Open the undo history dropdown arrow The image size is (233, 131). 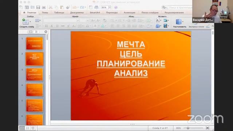(x=78, y=7)
